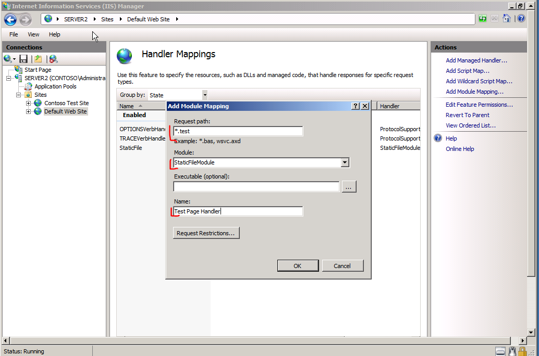
Task: Click the Delete Connection icon
Action: (53, 59)
